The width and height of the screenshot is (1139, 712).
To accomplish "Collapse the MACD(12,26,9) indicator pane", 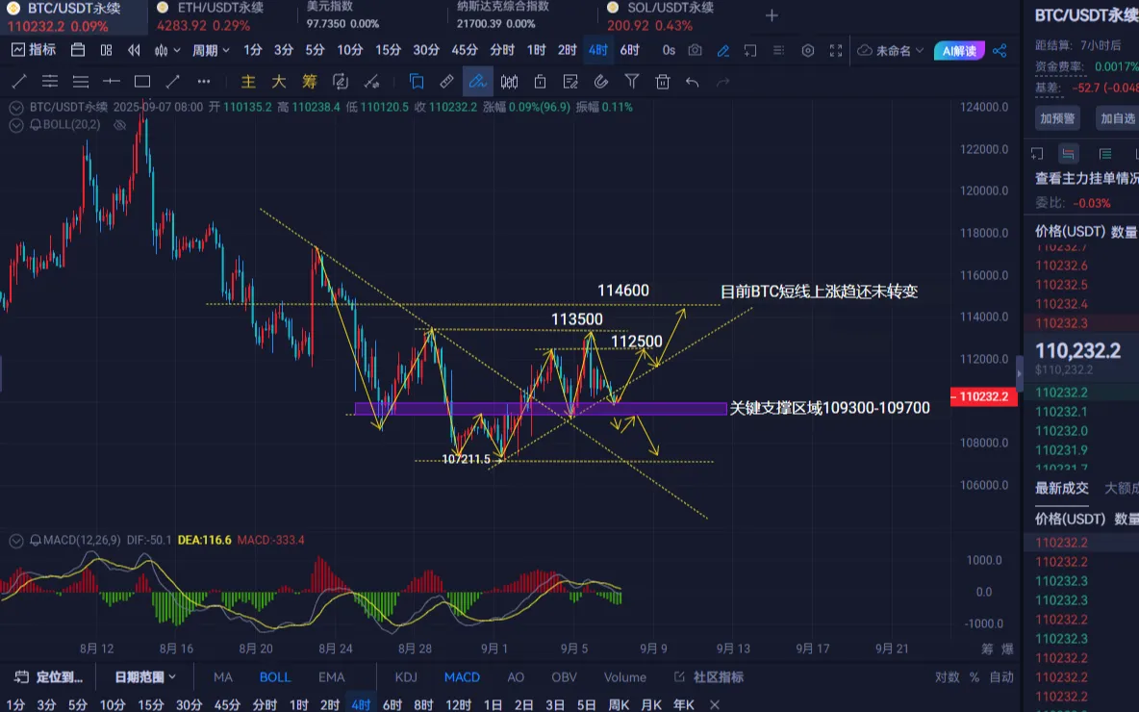I will pyautogui.click(x=16, y=540).
